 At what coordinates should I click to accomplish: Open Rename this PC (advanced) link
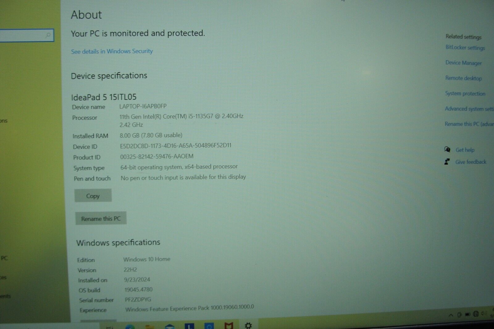click(x=469, y=124)
